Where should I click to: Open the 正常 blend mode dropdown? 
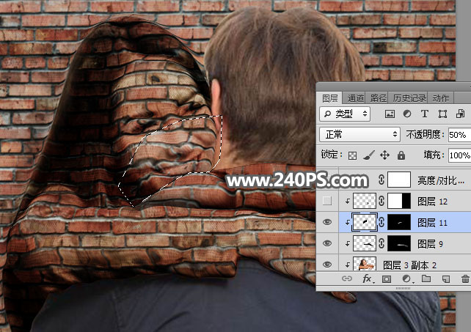coord(359,134)
